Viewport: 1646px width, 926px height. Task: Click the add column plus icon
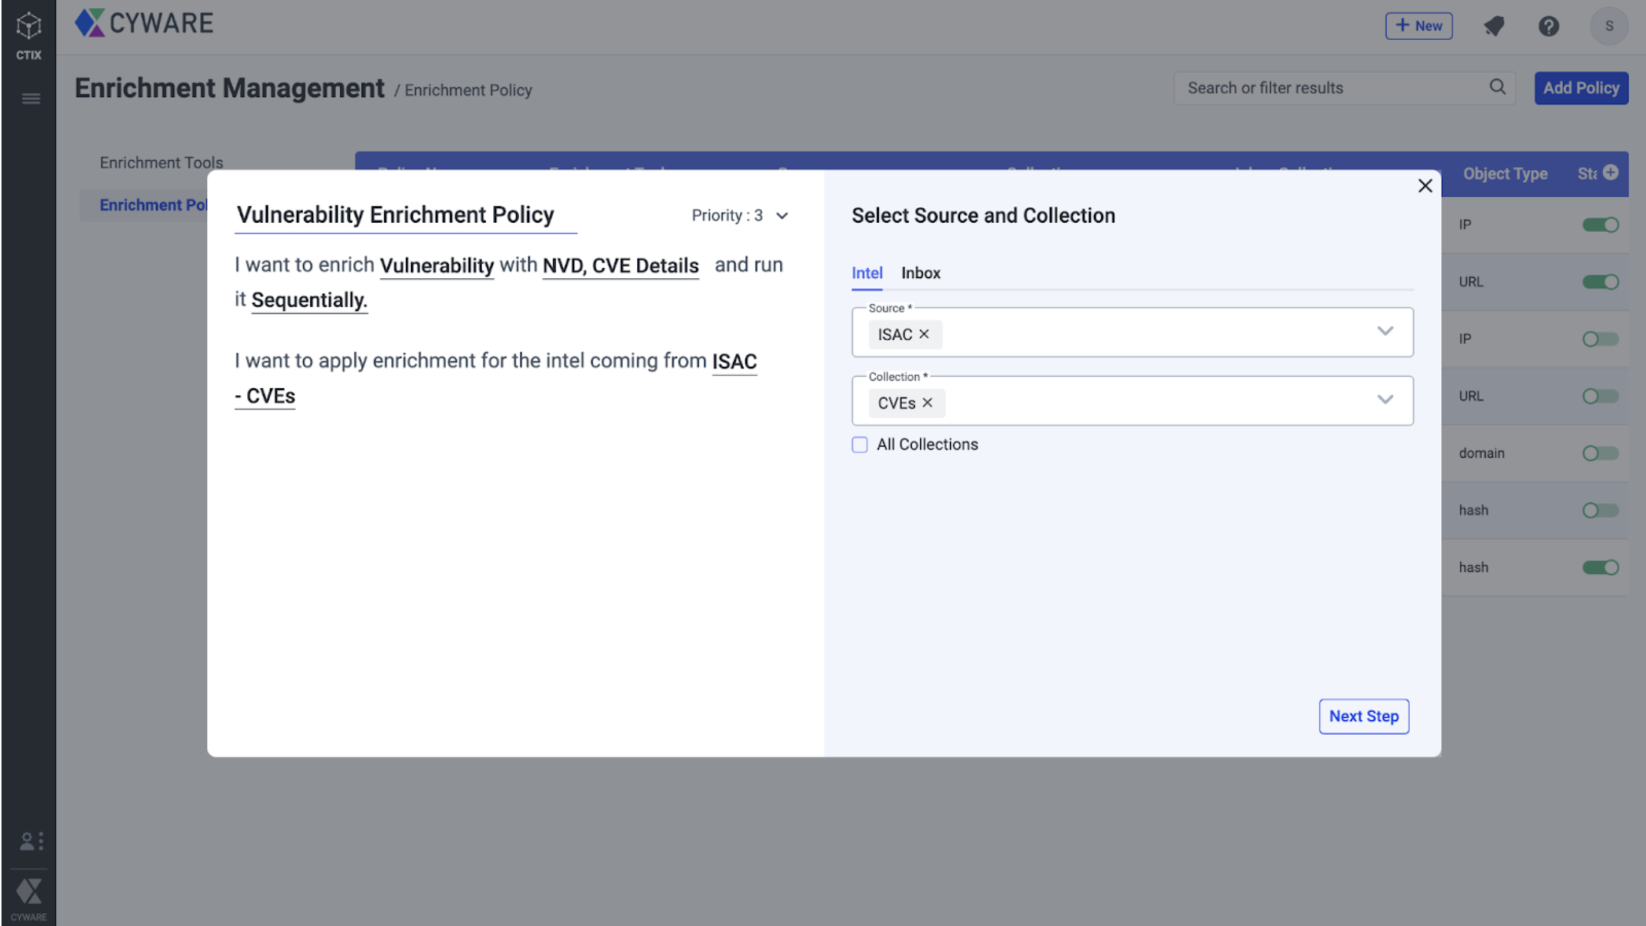click(x=1610, y=172)
